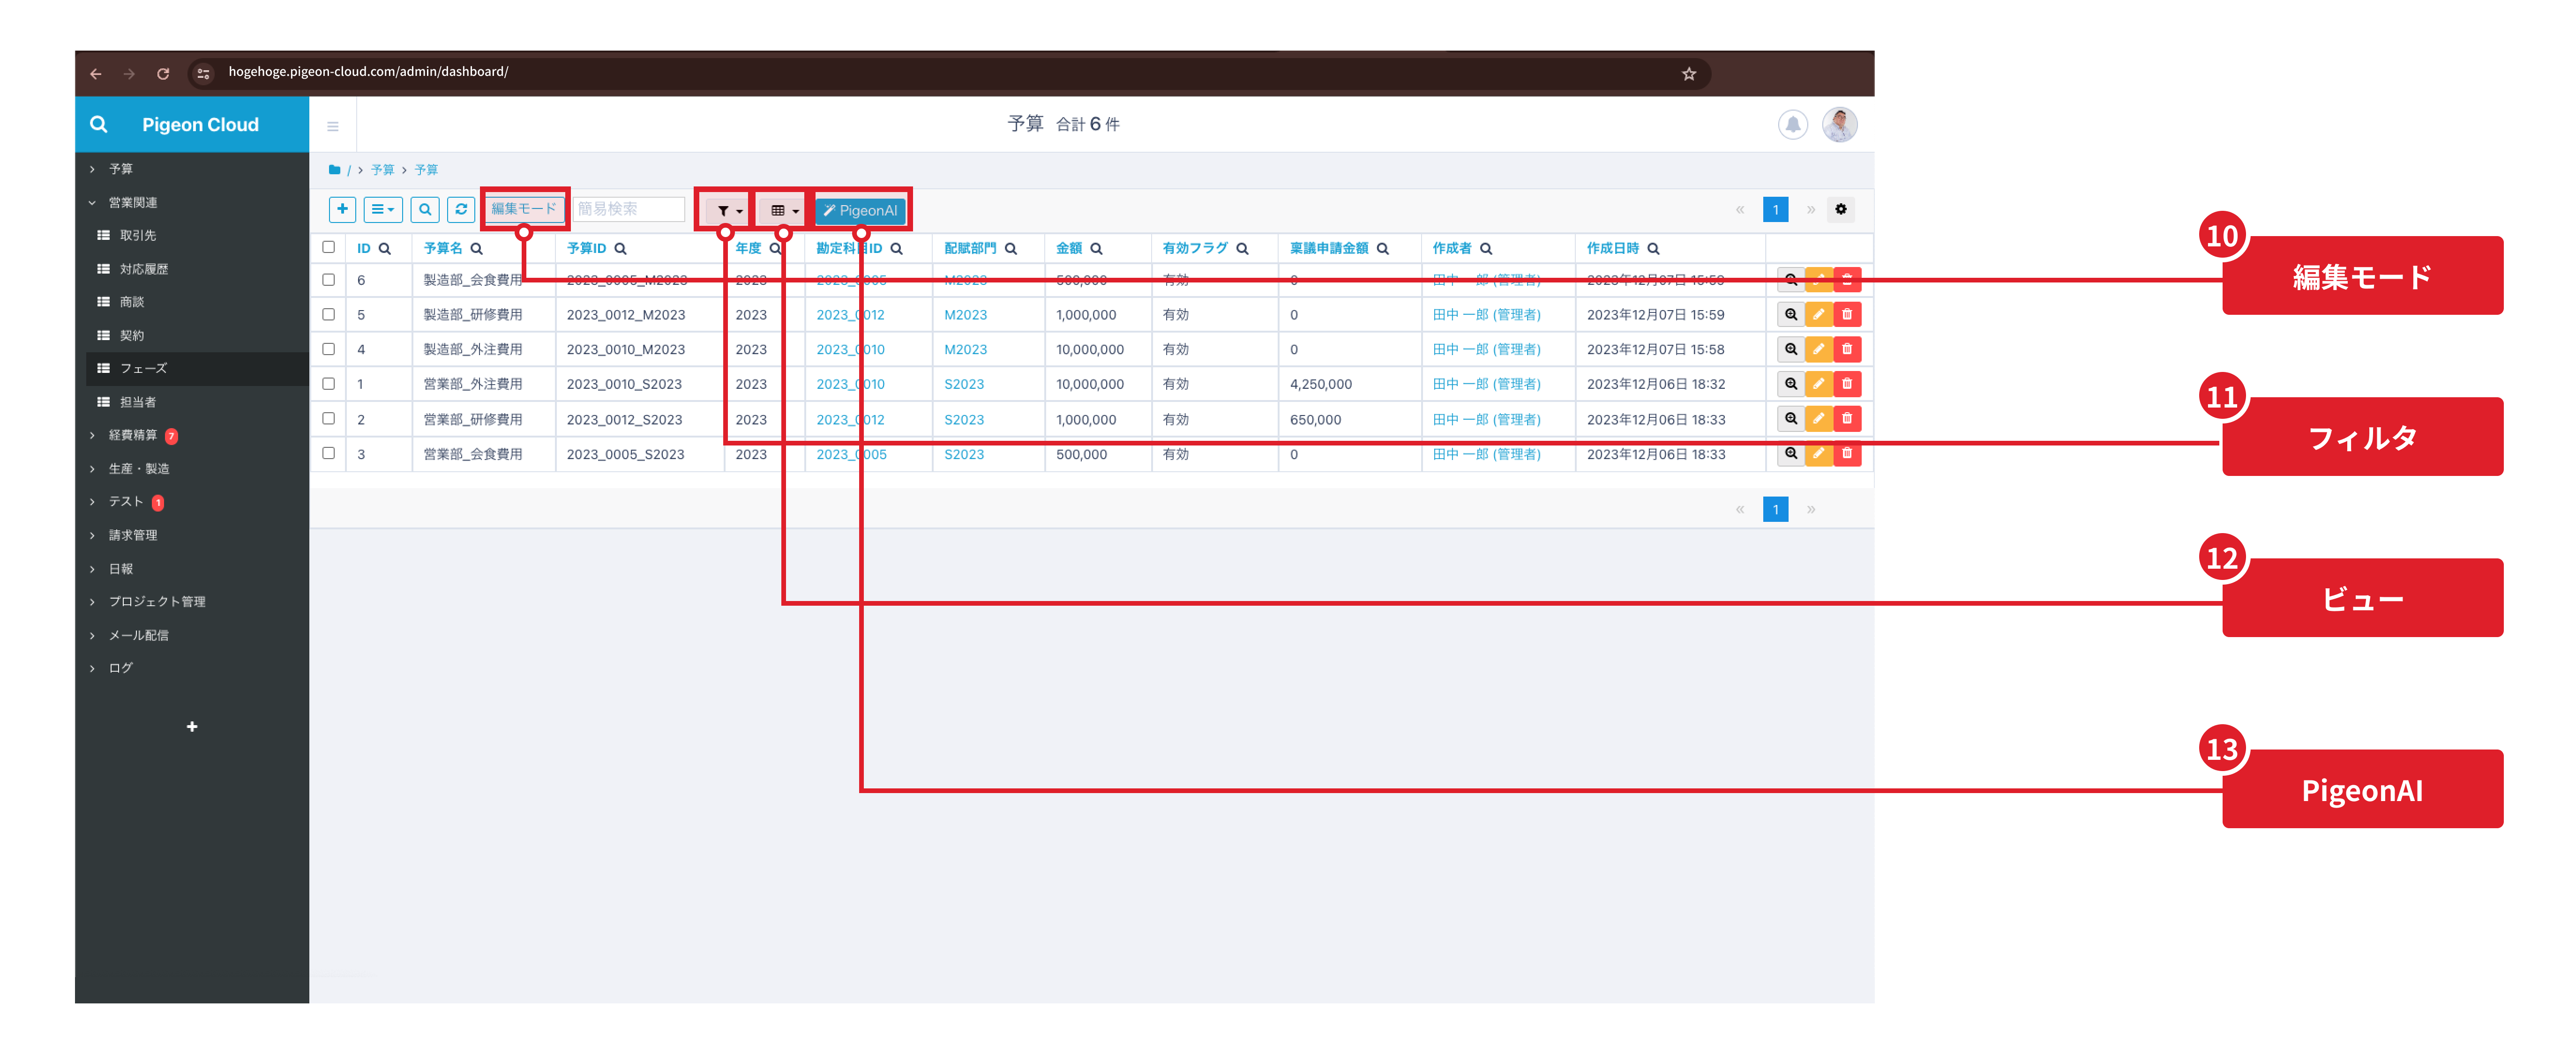Click the PigeonAI button
The height and width of the screenshot is (1054, 2576).
pos(860,211)
